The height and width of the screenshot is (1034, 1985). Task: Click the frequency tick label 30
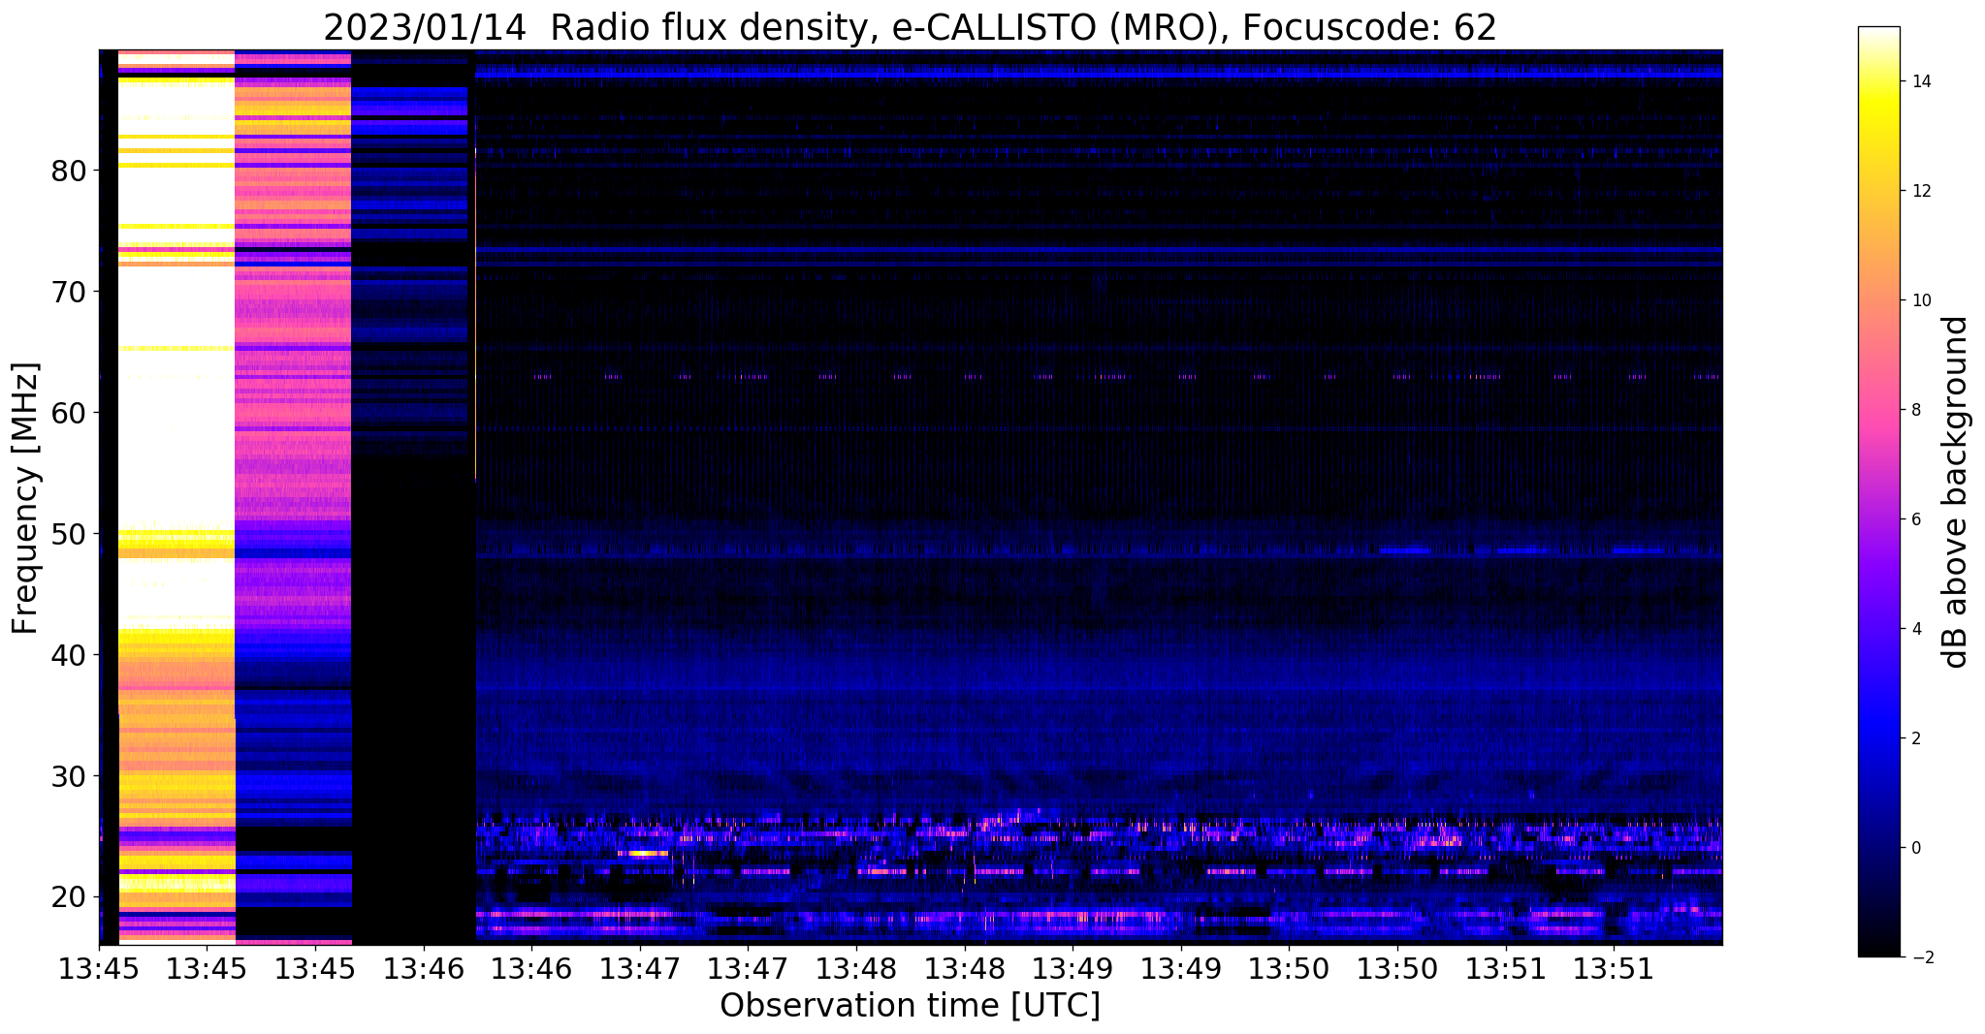69,777
